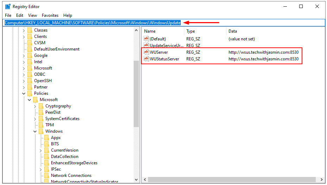Open the Edit menu

(x=20, y=15)
